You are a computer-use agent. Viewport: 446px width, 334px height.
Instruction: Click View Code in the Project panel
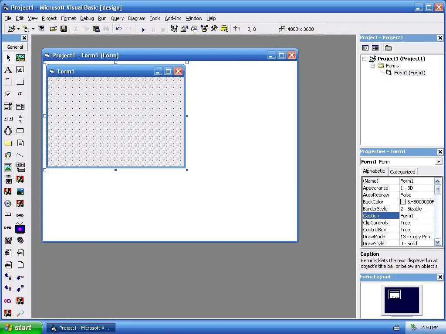coord(365,48)
